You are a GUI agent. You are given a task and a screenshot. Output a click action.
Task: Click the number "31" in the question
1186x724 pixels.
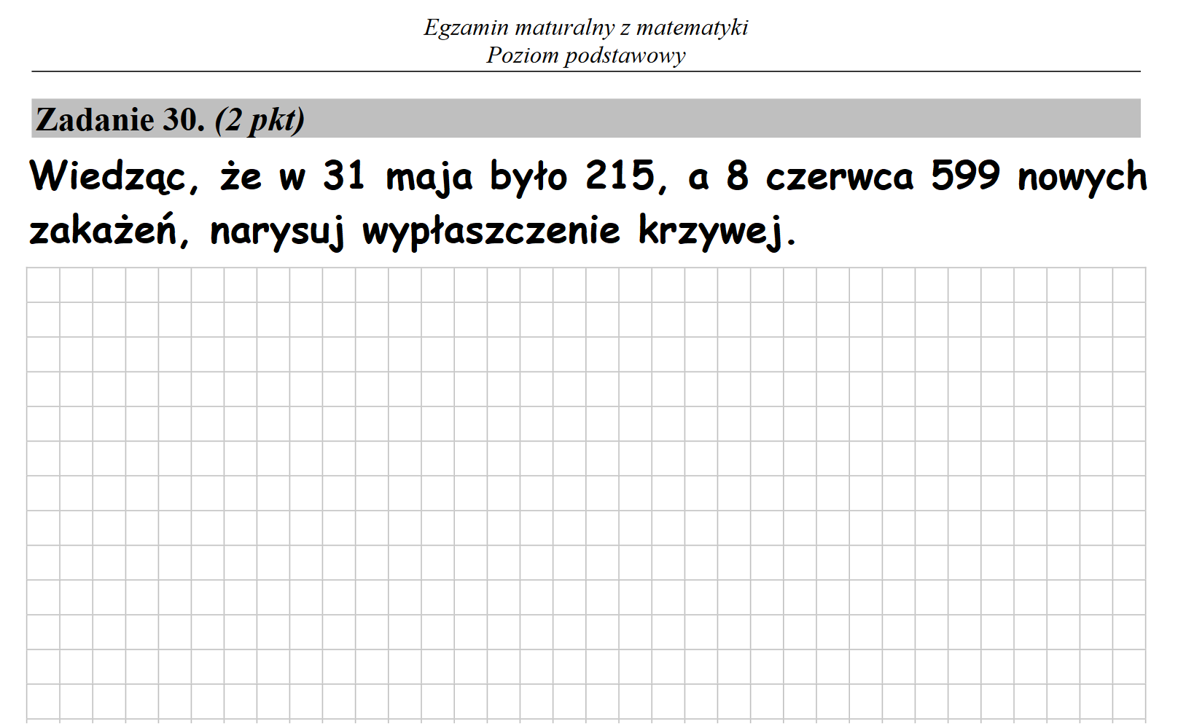point(343,176)
